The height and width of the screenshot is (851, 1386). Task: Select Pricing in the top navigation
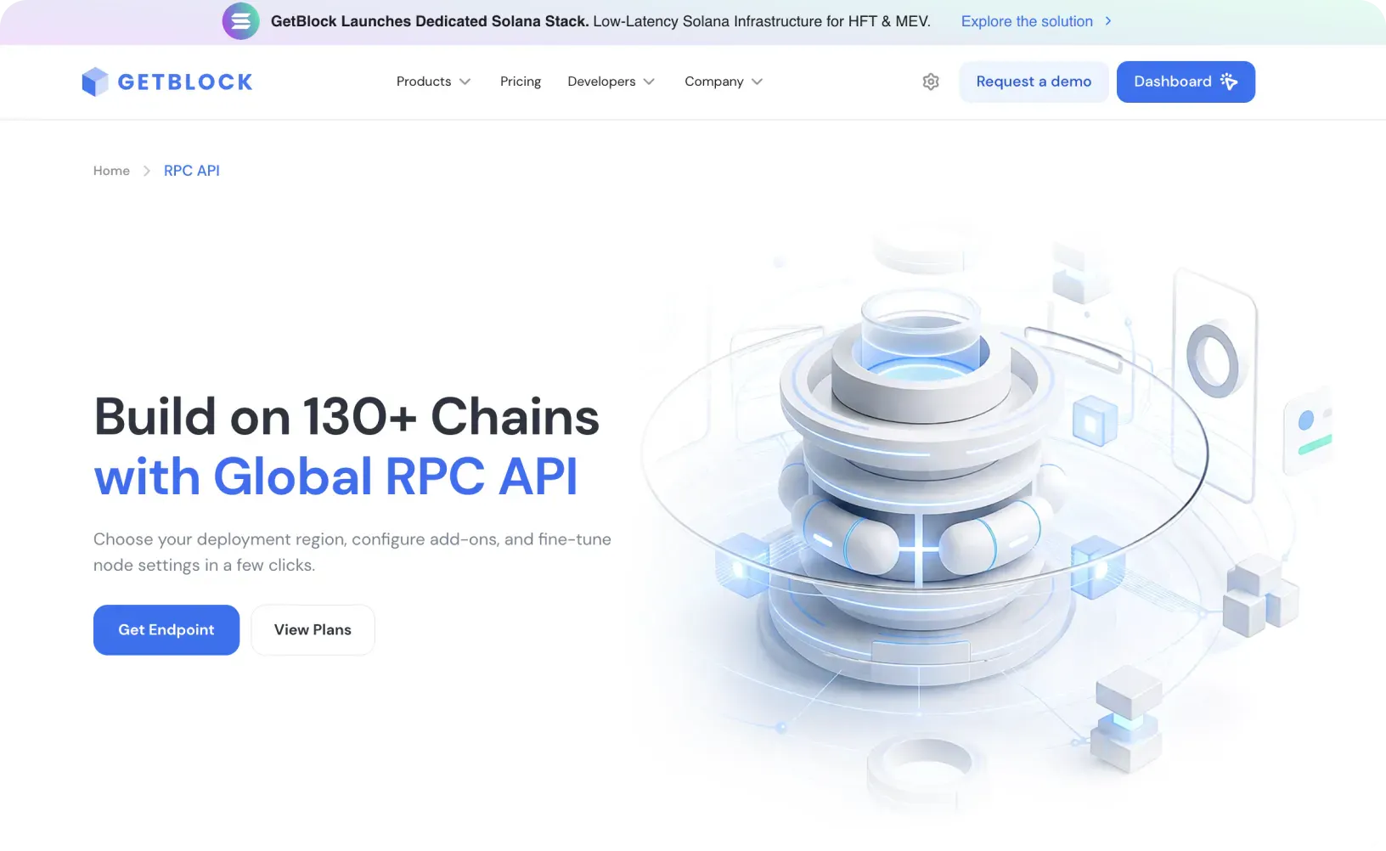(x=520, y=82)
